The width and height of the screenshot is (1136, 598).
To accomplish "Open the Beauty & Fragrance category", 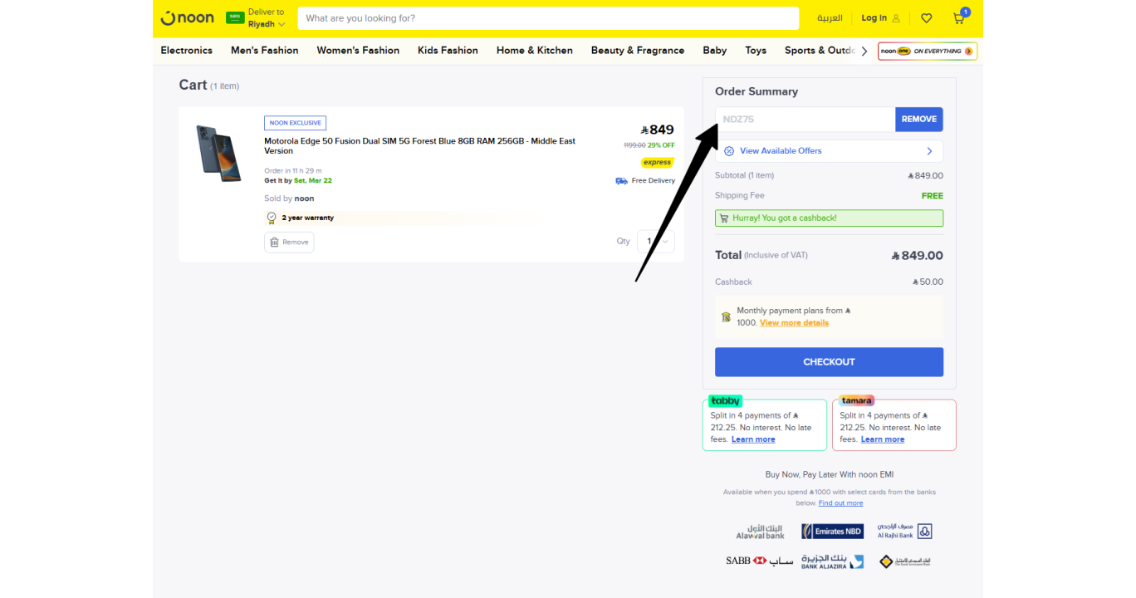I will 638,51.
